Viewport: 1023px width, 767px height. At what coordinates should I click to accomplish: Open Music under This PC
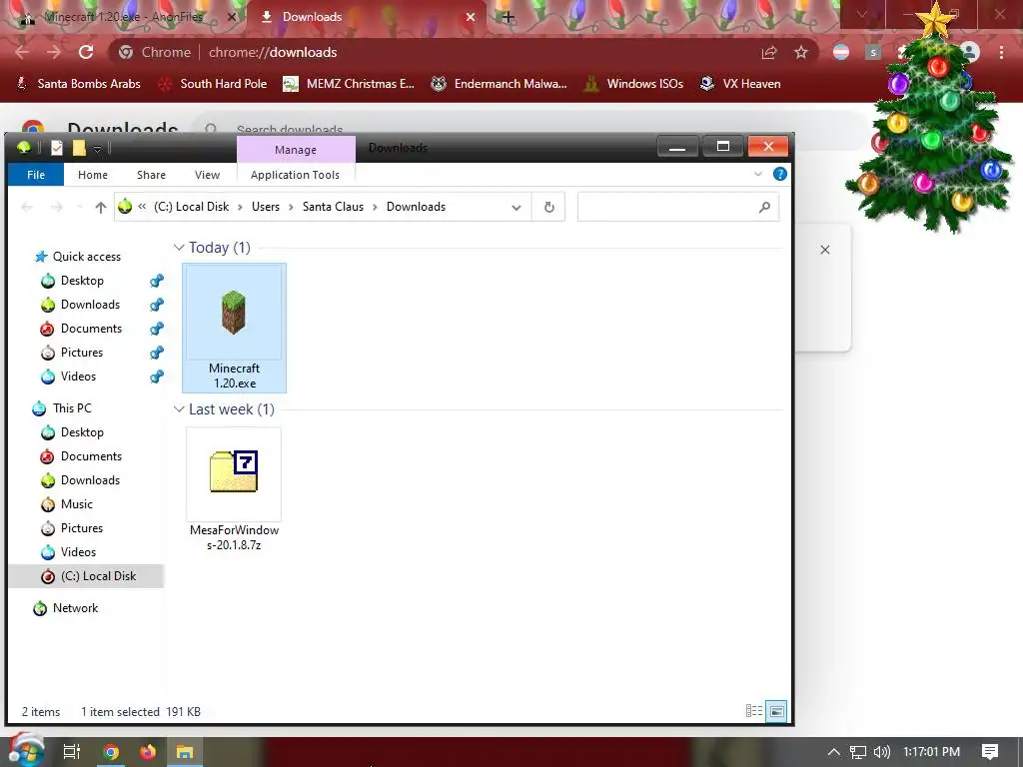click(76, 504)
